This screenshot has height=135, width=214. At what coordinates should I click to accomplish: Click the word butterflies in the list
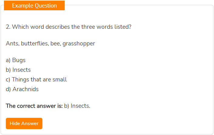coord(35,44)
